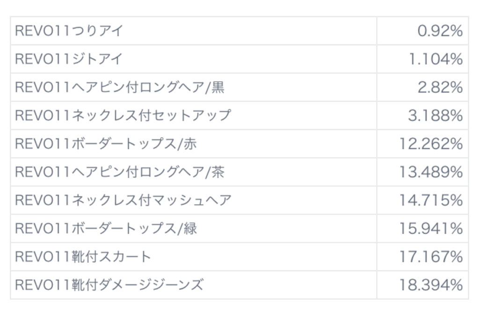Viewport: 479px width, 316px height.
Task: Click REVO11ヘアピン付ロングヘア/茶 item name
Action: (x=120, y=172)
